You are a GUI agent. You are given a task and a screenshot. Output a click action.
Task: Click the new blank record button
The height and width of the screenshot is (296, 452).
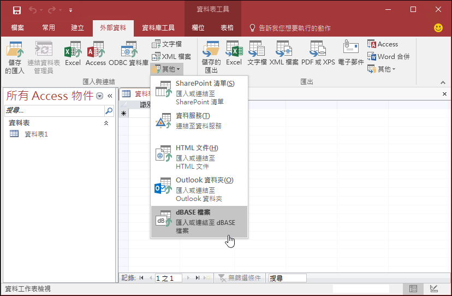(207, 278)
